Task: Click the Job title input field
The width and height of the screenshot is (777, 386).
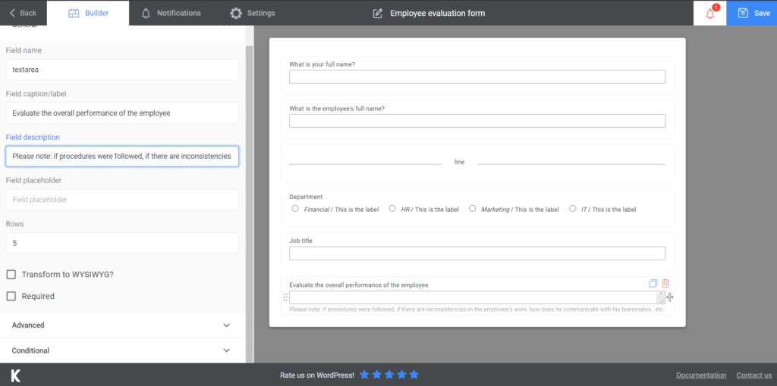Action: 477,254
